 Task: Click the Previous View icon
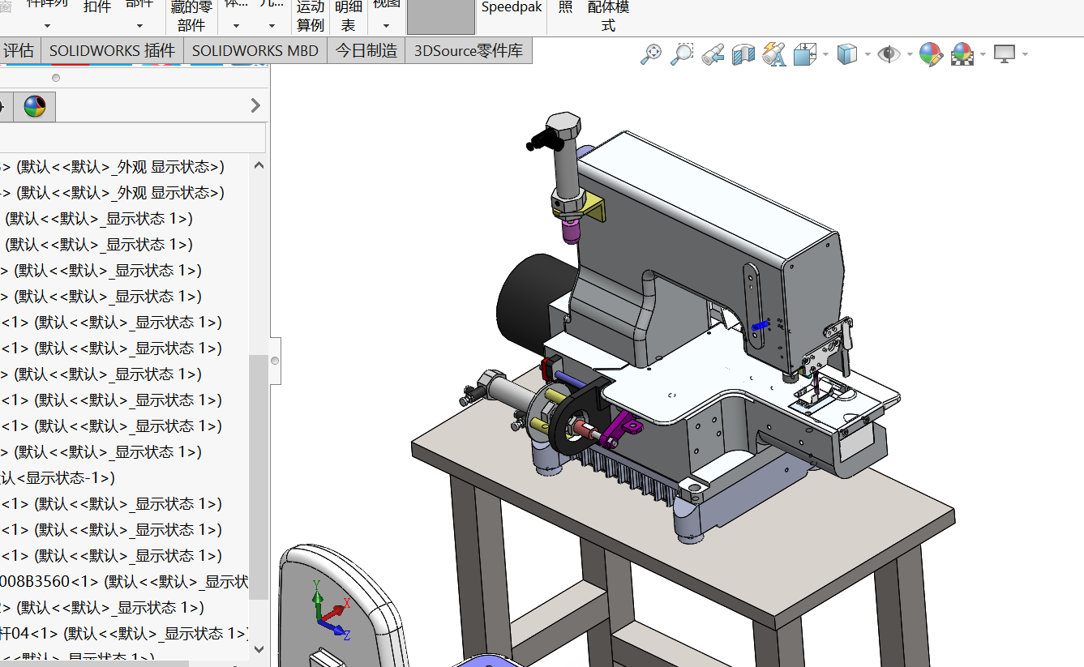(713, 54)
